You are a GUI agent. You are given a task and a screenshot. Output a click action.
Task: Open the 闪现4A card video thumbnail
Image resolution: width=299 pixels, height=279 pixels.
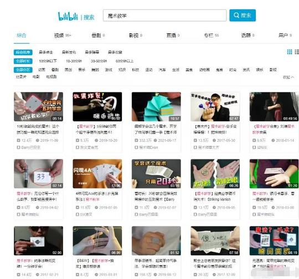97,174
